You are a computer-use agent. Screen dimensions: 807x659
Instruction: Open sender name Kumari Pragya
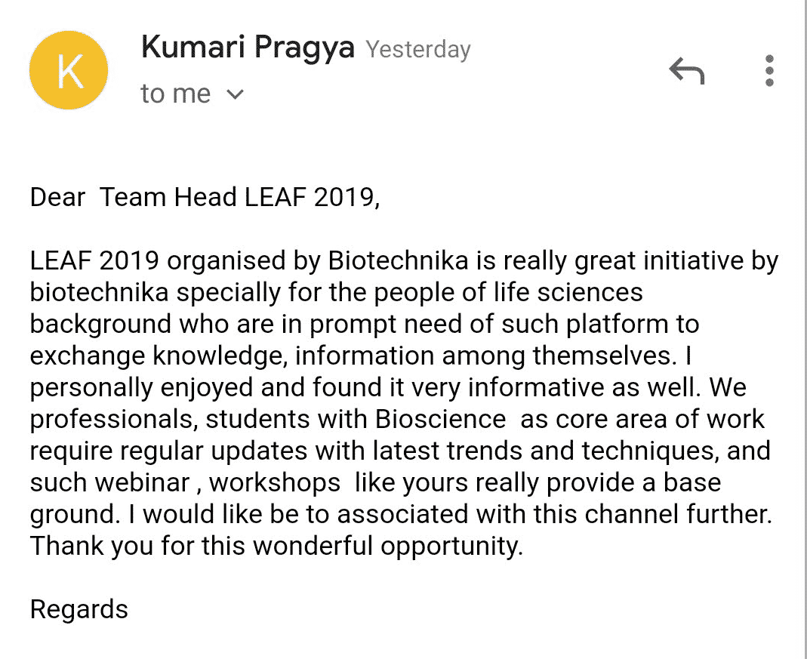pyautogui.click(x=248, y=48)
